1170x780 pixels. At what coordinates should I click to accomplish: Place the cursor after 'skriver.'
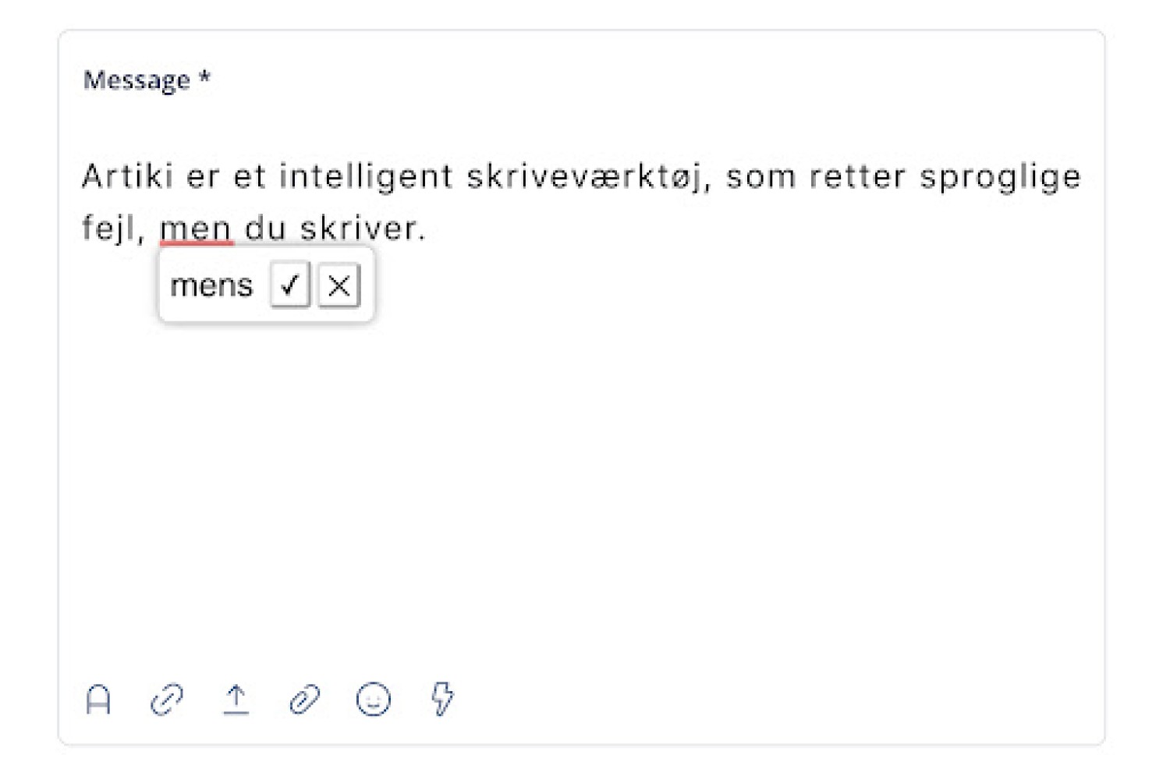pos(427,229)
